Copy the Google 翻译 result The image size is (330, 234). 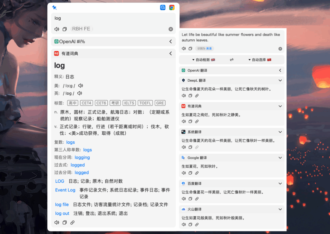tap(190, 173)
